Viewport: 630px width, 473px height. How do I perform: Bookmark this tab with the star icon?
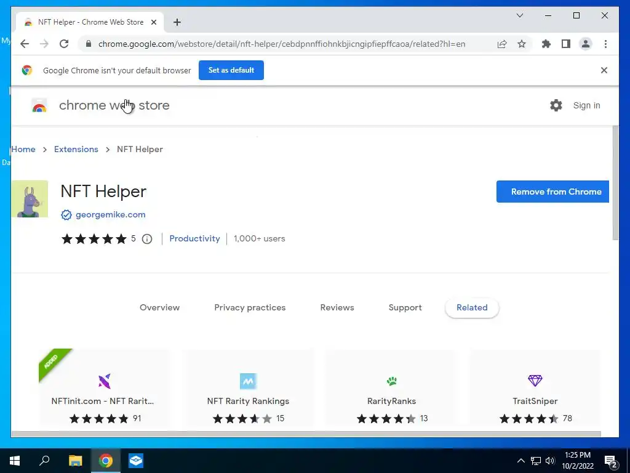click(x=522, y=44)
